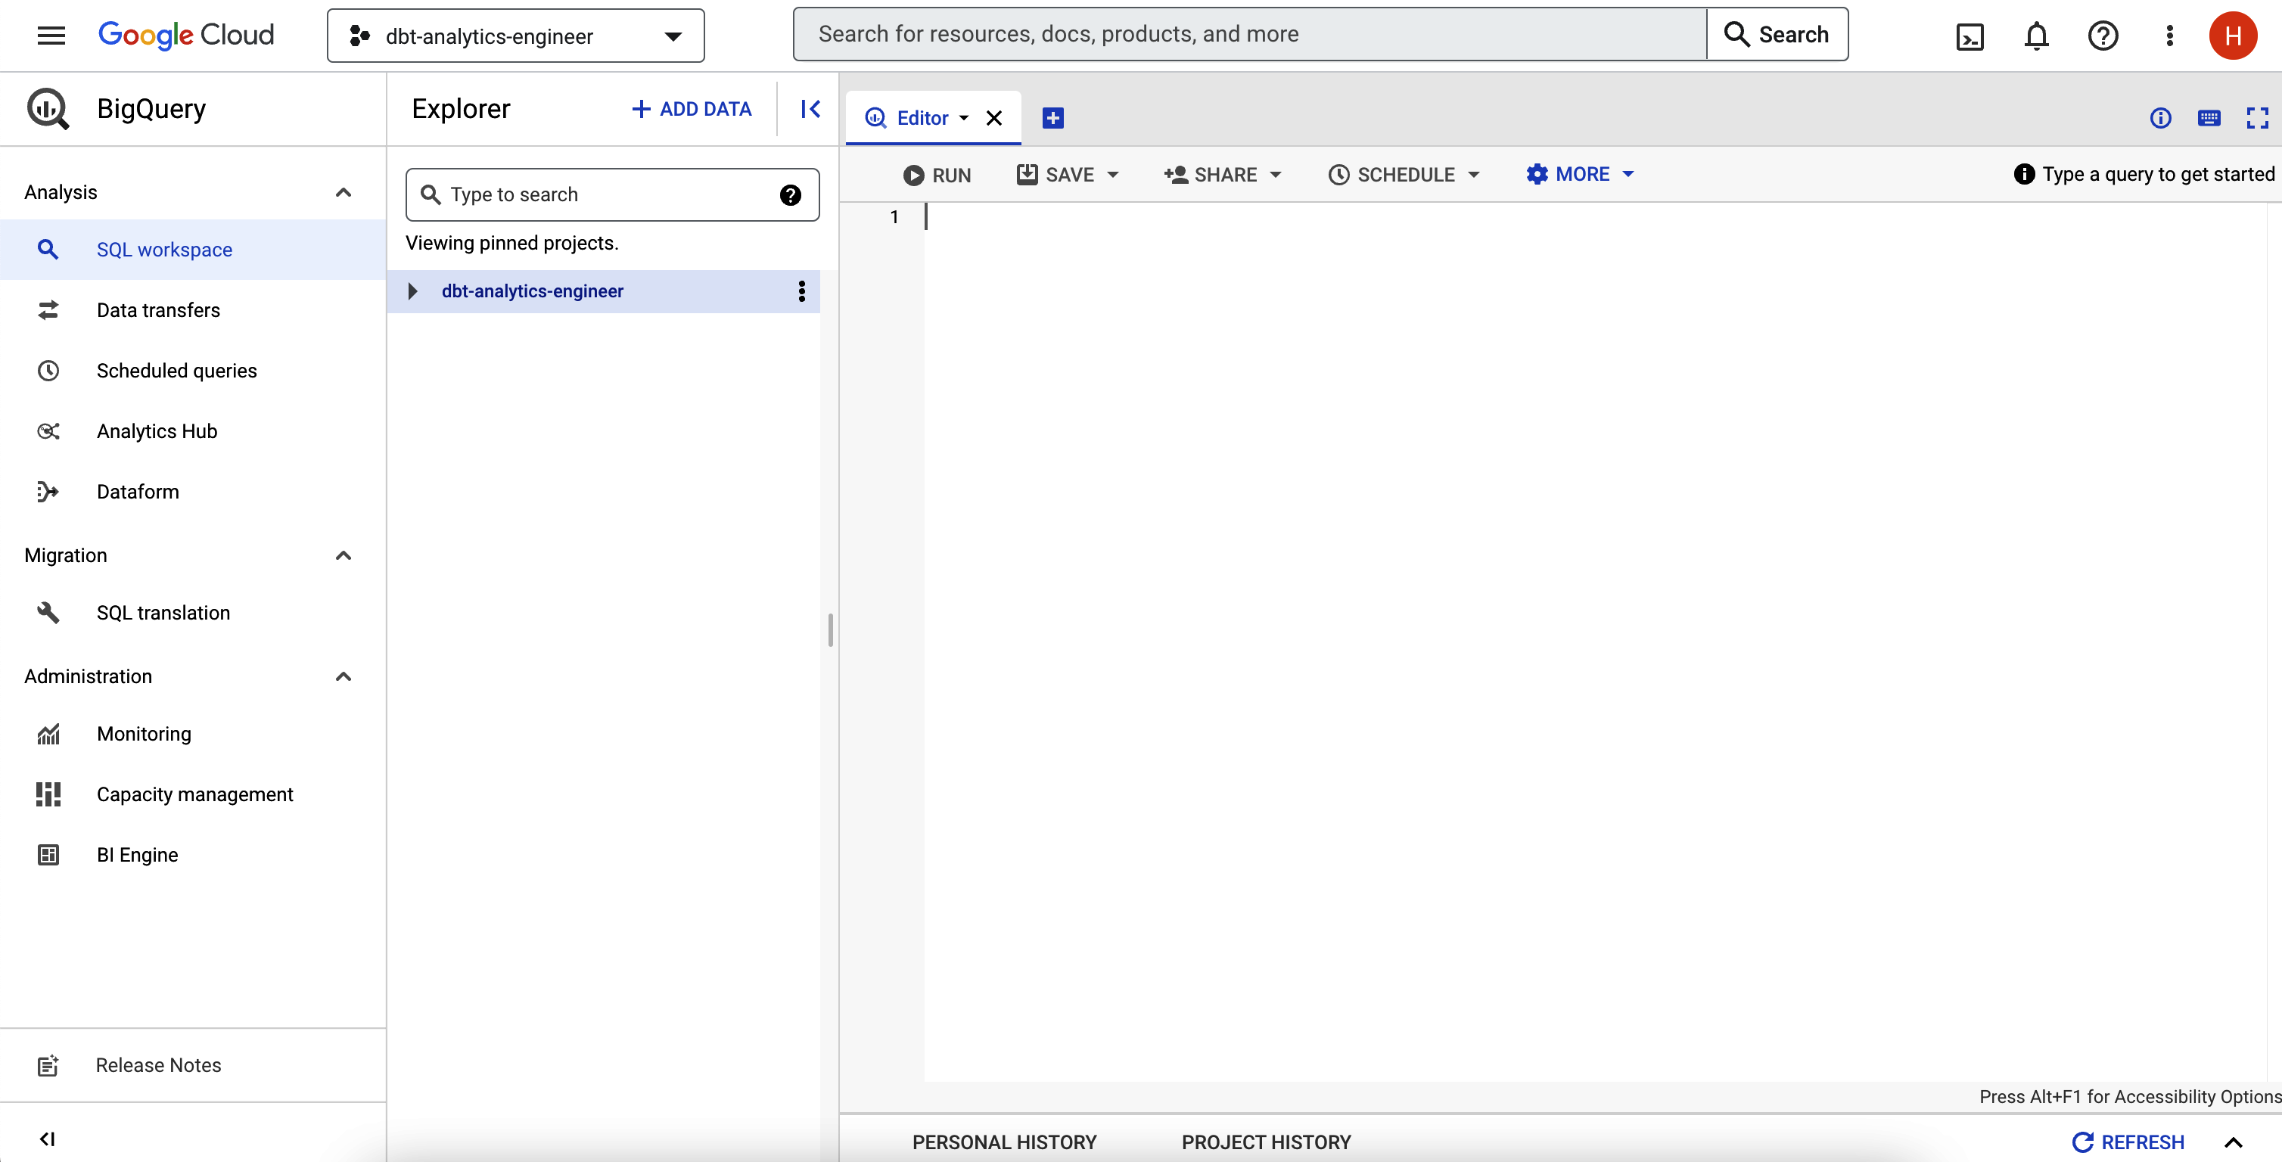This screenshot has height=1162, width=2282.
Task: Open the SCHEDULE options dropdown
Action: 1470,175
